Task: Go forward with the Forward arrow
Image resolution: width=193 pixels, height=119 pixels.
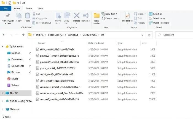Action: pos(11,35)
